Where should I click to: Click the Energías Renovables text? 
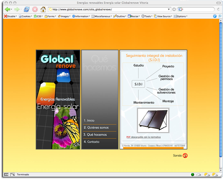(x=58, y=99)
